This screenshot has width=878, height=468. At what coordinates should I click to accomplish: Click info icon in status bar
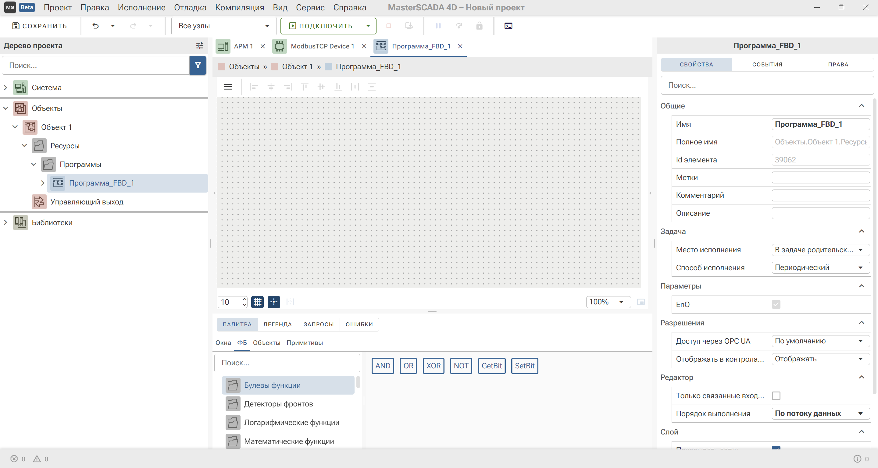click(857, 459)
